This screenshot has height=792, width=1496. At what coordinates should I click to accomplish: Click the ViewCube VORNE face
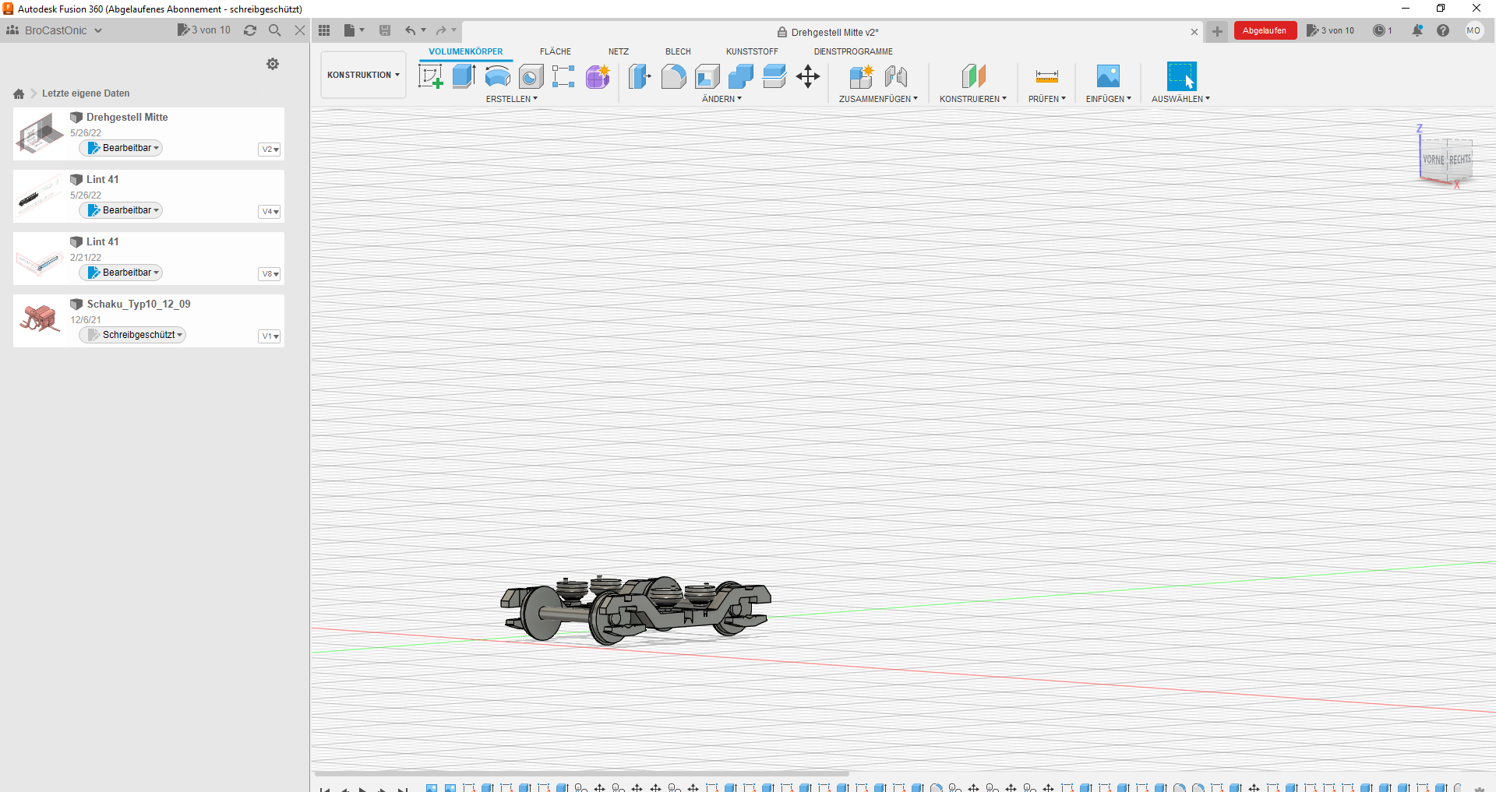point(1434,160)
